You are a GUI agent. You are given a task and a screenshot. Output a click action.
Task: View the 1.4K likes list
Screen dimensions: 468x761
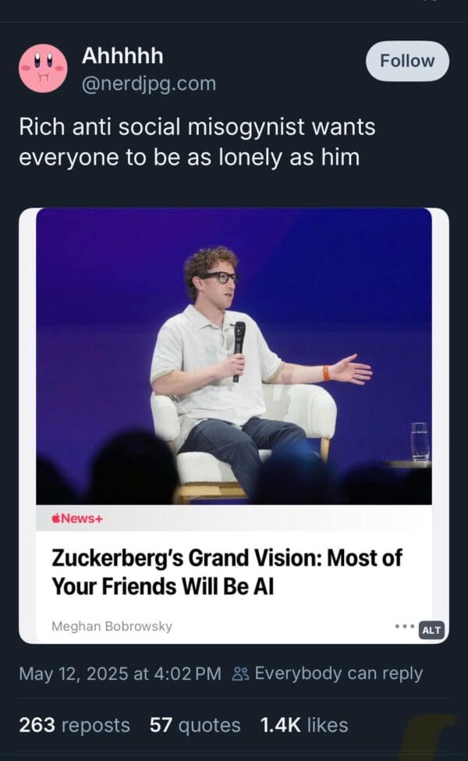303,725
